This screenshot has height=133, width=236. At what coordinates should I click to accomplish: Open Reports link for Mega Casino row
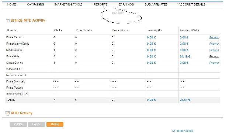[x=214, y=50]
